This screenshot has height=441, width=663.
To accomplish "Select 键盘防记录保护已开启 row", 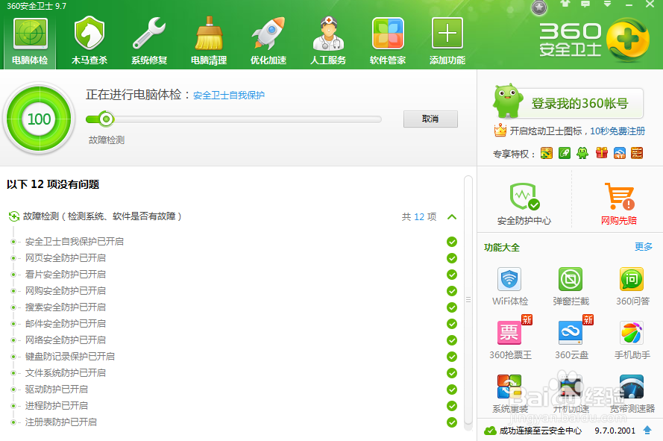I will coord(234,357).
